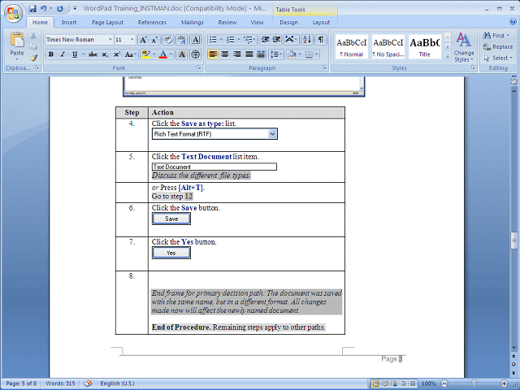Apply a character border to text
520x390 pixels.
[x=196, y=40]
